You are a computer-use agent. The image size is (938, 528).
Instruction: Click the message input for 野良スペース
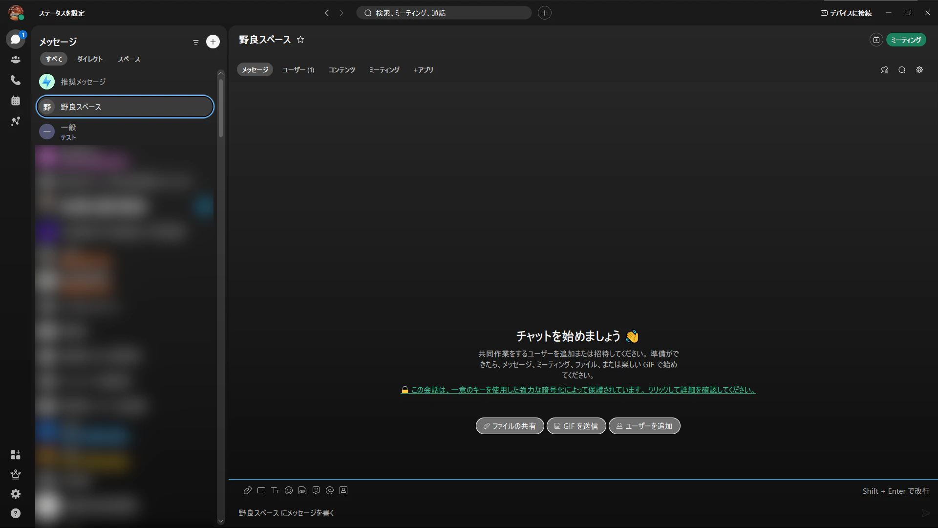576,513
